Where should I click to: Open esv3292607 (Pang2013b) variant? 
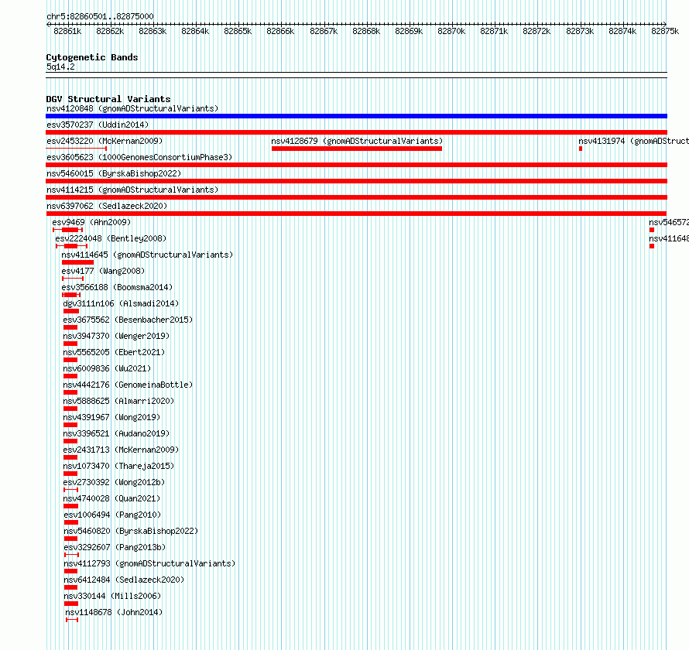click(115, 547)
